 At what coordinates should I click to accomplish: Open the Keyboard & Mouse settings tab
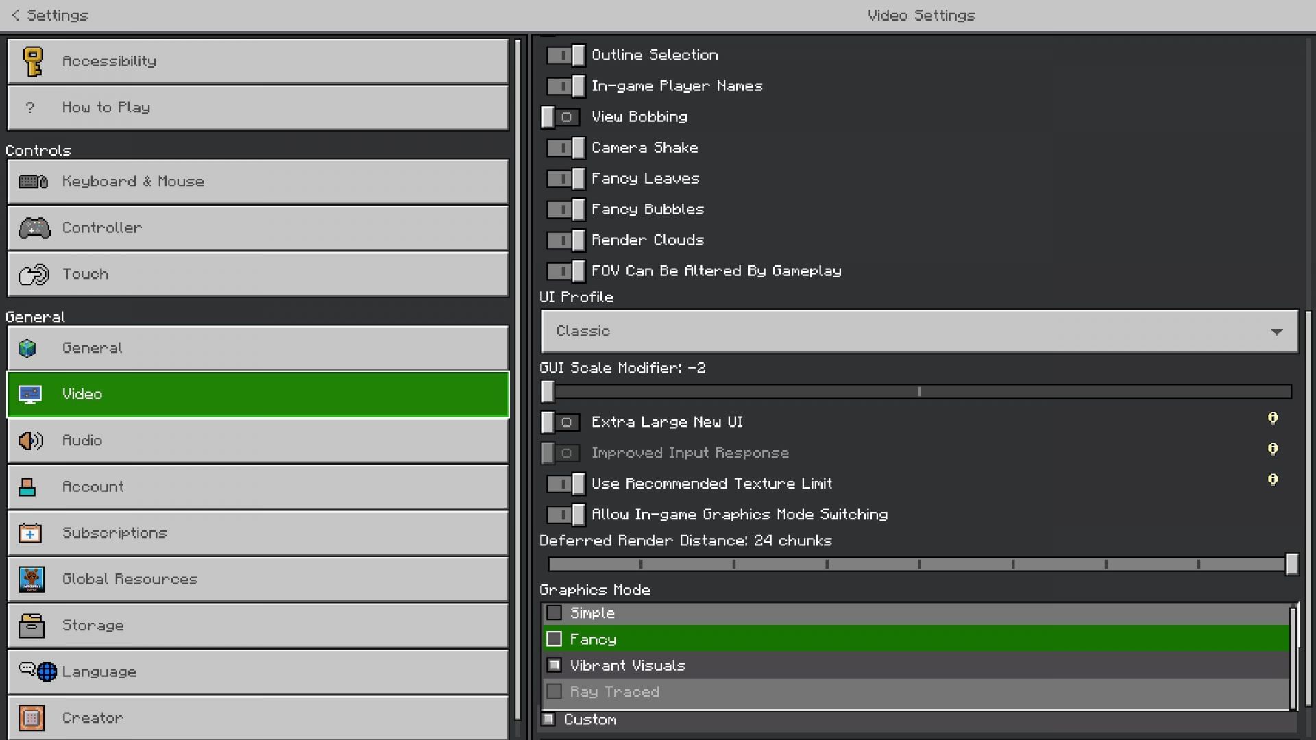258,182
